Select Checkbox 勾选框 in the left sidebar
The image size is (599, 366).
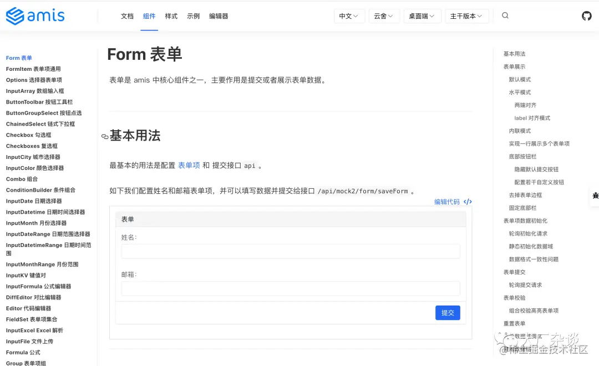[28, 135]
